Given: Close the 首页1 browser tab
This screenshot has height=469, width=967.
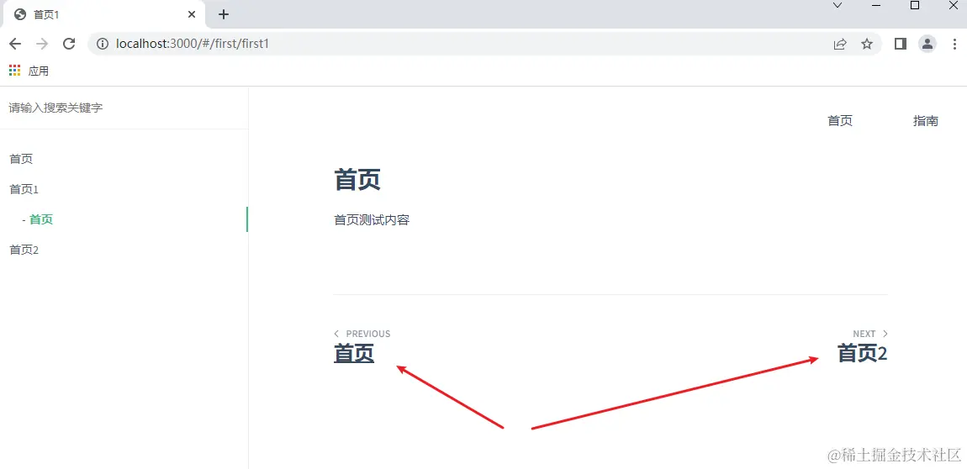Looking at the screenshot, I should [192, 14].
